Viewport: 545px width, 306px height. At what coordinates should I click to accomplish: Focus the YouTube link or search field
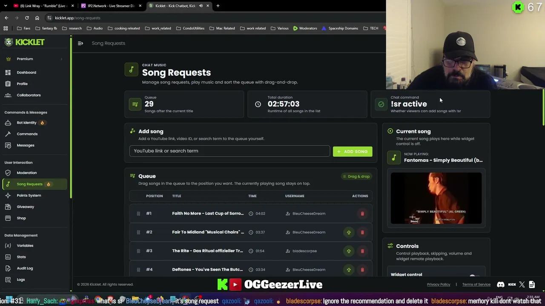229,151
